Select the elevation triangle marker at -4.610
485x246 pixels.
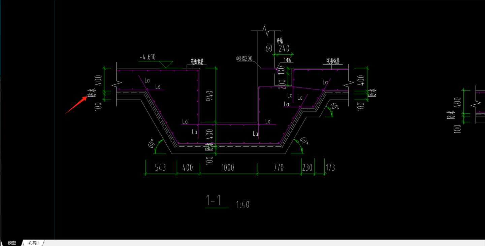point(165,64)
